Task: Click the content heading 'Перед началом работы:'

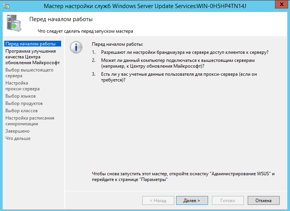Action: [x=117, y=44]
